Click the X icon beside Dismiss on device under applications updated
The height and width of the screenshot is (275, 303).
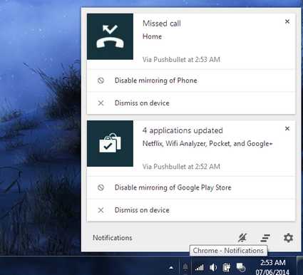click(101, 210)
